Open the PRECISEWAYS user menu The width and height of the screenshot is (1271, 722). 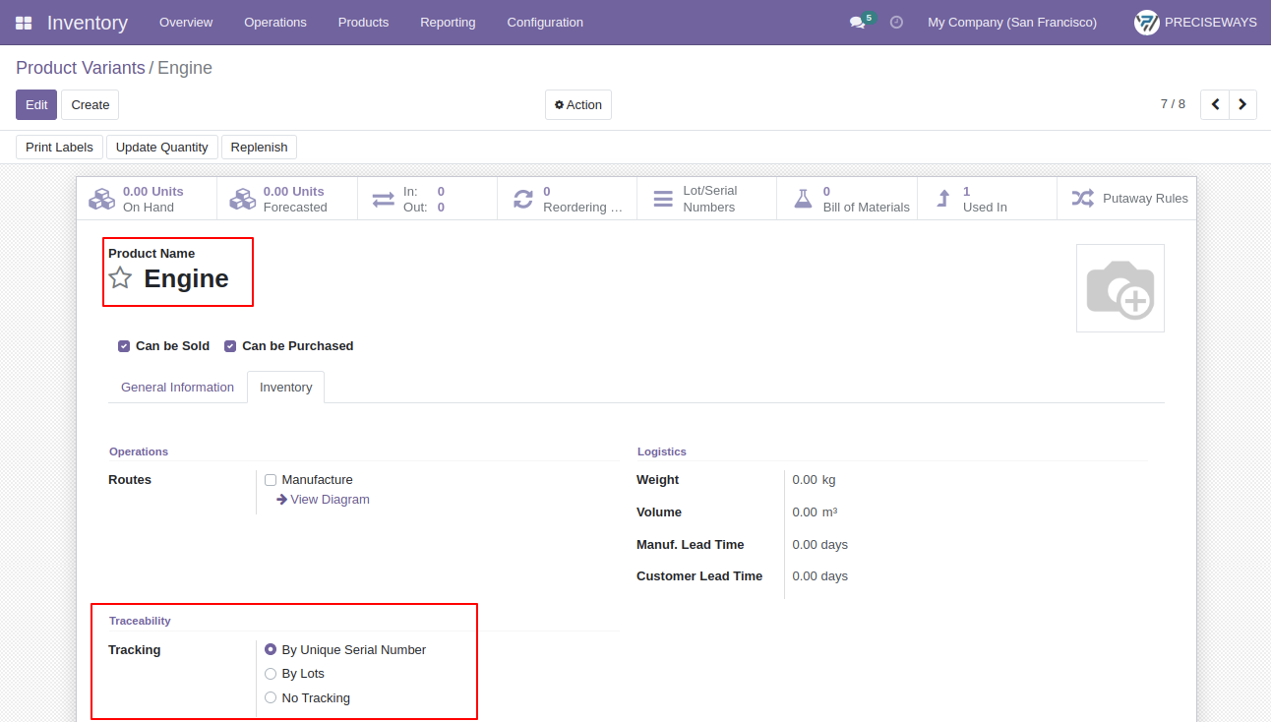(1195, 22)
